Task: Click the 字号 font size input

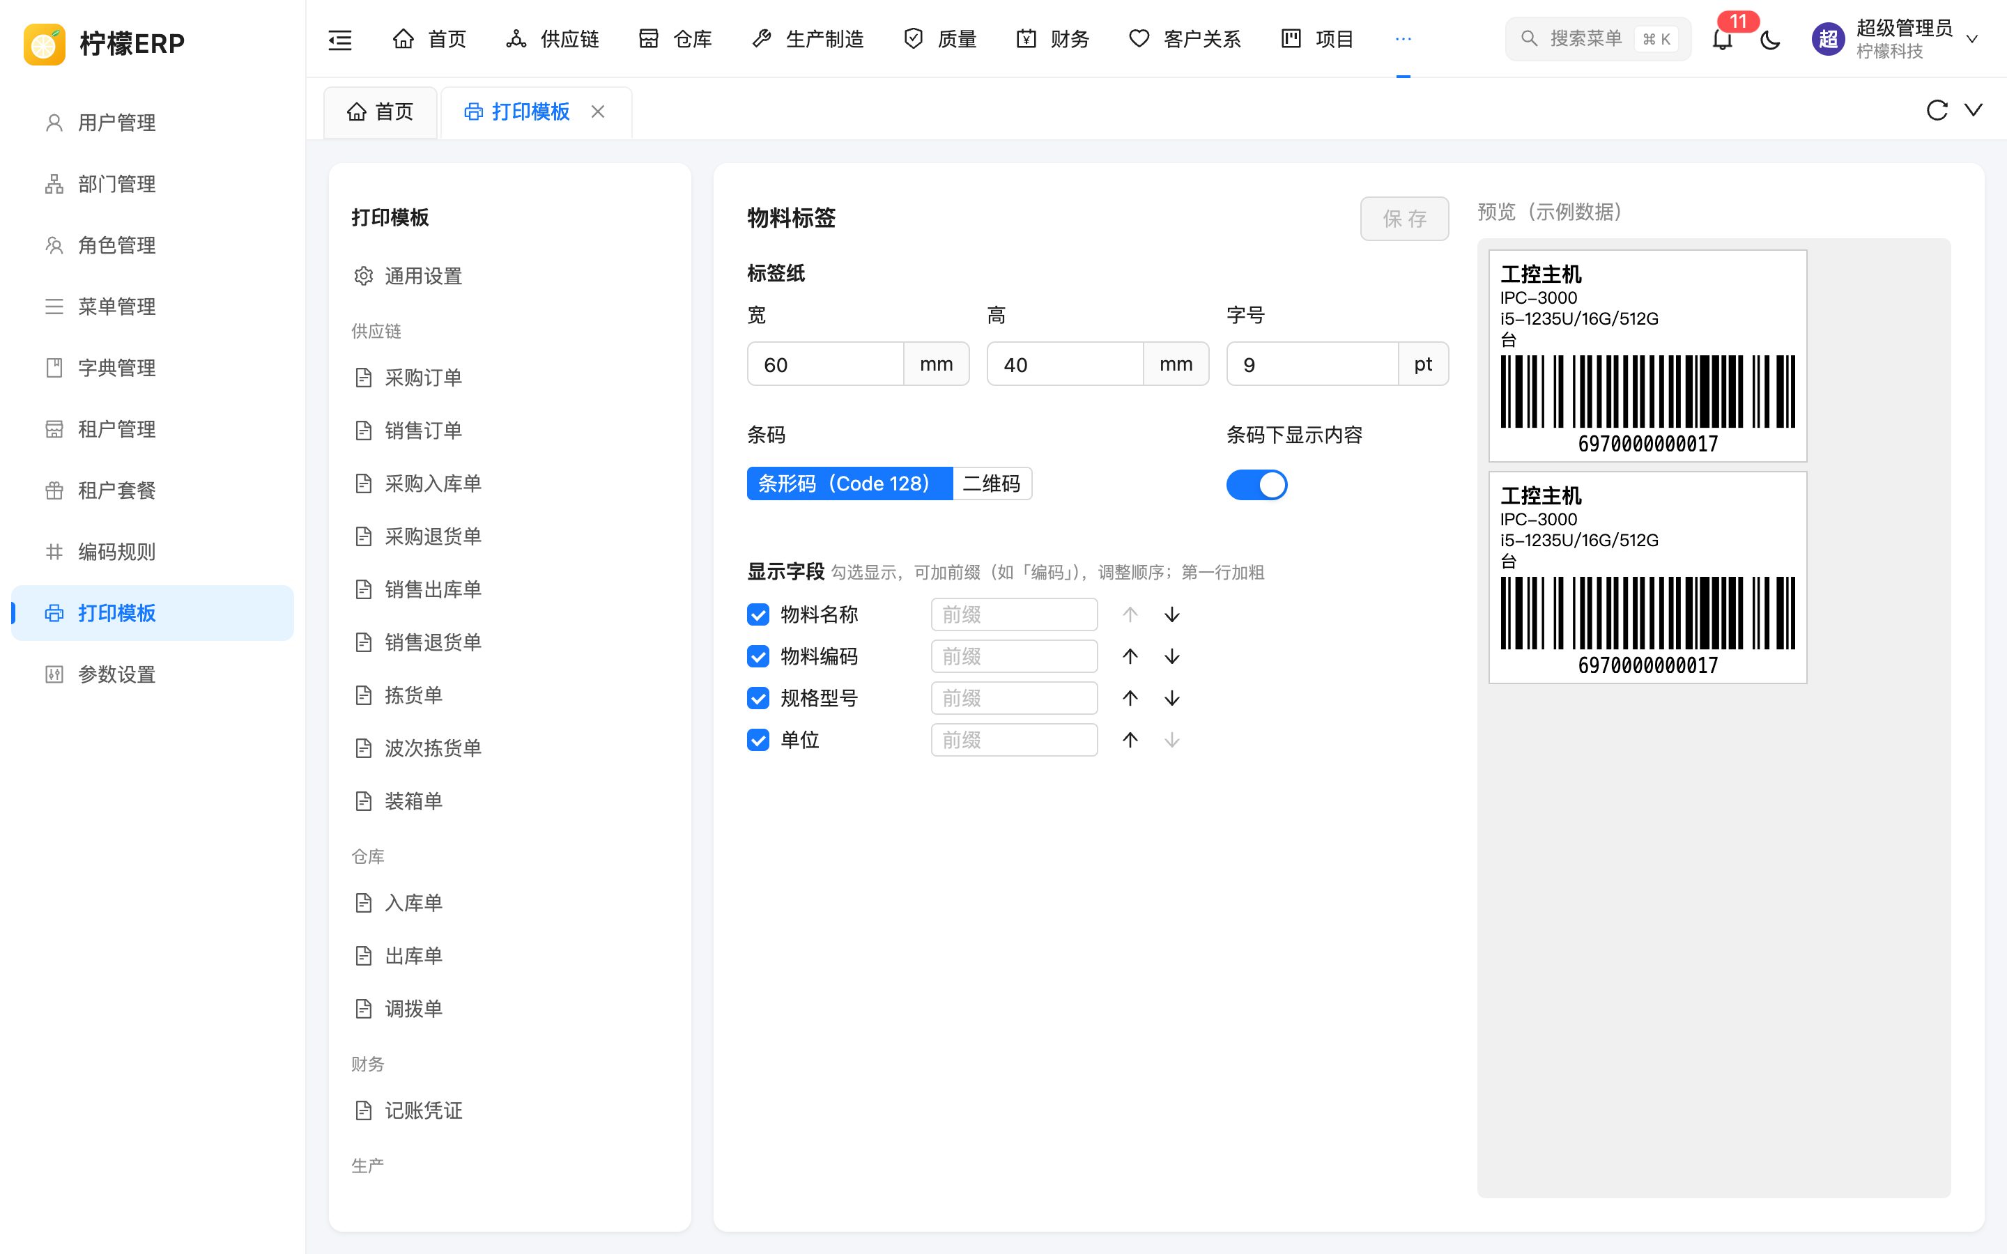Action: tap(1312, 364)
